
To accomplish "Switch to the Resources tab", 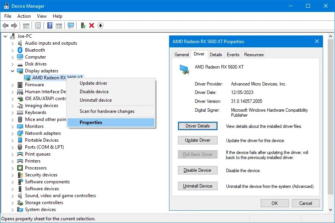I will (x=254, y=54).
